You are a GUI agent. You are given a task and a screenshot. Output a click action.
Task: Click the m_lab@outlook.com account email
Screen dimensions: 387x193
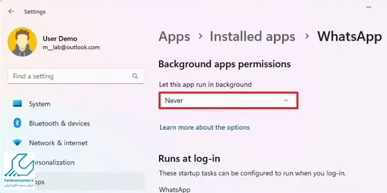[x=71, y=47]
